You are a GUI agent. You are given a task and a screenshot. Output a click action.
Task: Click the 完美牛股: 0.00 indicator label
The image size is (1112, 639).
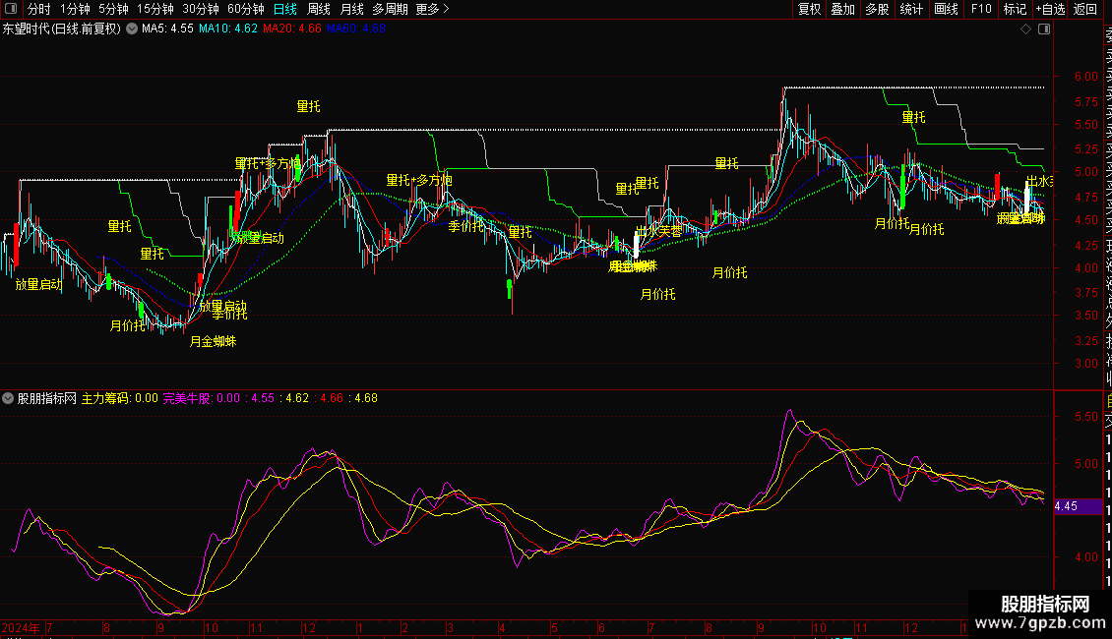click(x=202, y=398)
